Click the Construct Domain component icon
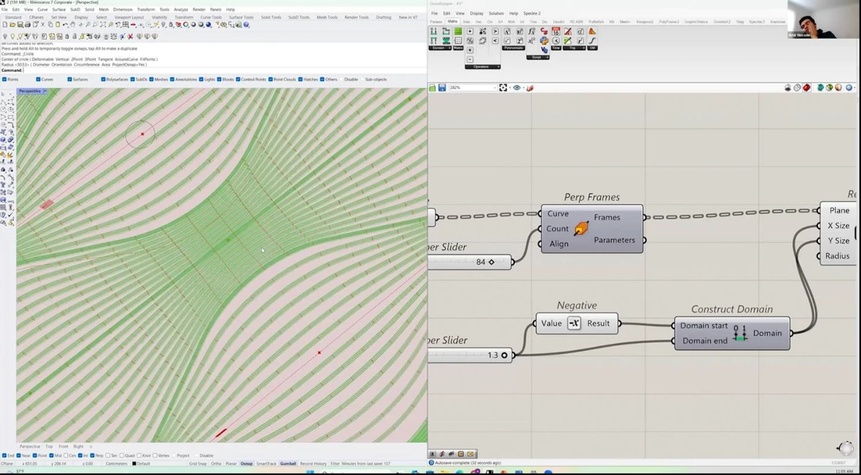This screenshot has width=861, height=475. point(740,333)
